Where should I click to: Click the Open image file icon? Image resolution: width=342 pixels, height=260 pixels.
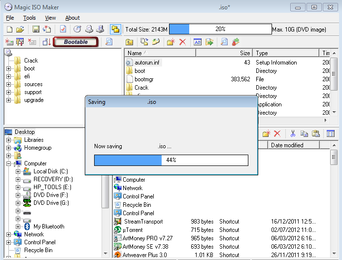(20, 29)
